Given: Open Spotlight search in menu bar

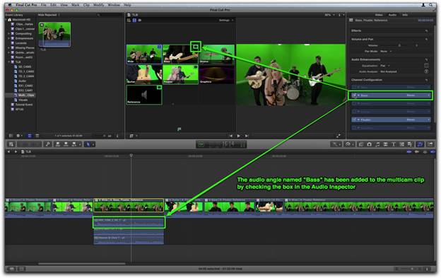Looking at the screenshot, I should point(431,5).
